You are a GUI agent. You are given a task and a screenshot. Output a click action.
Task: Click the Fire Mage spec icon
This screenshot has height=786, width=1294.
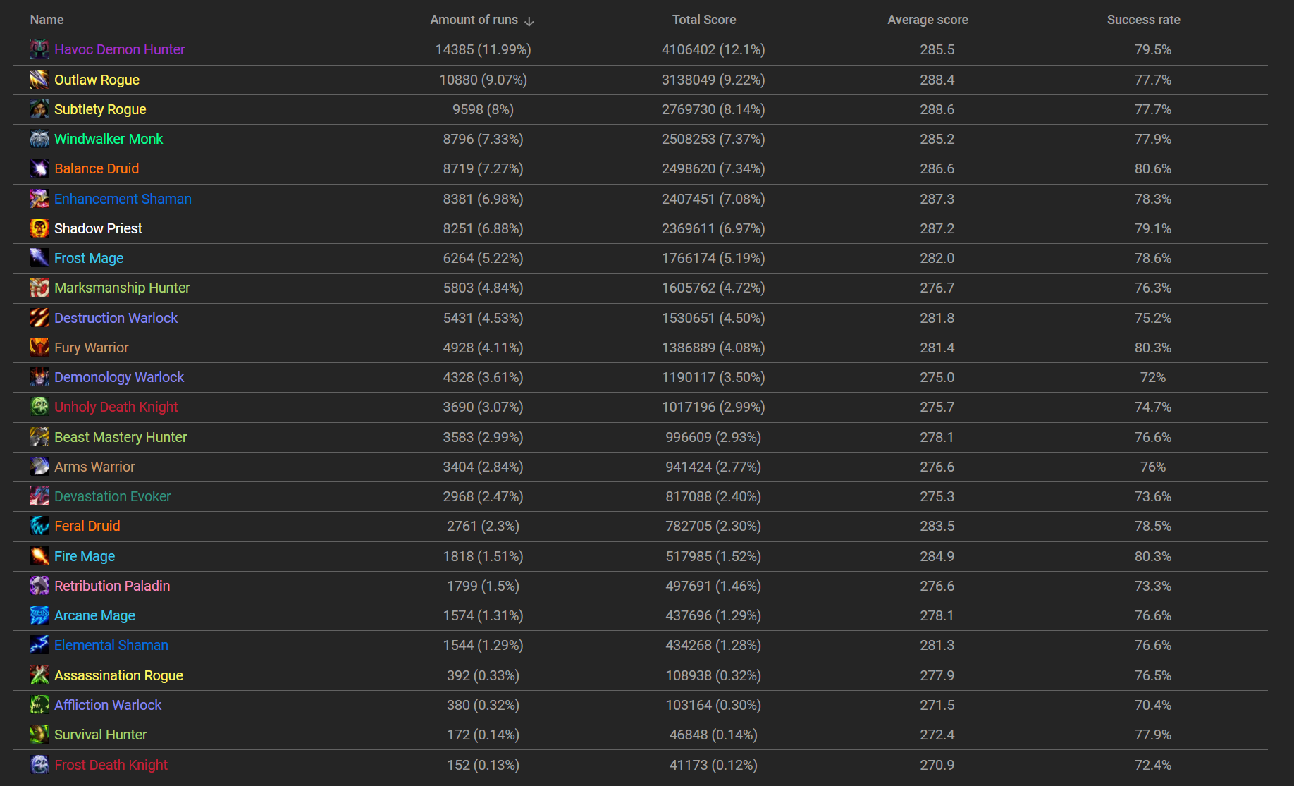coord(39,556)
